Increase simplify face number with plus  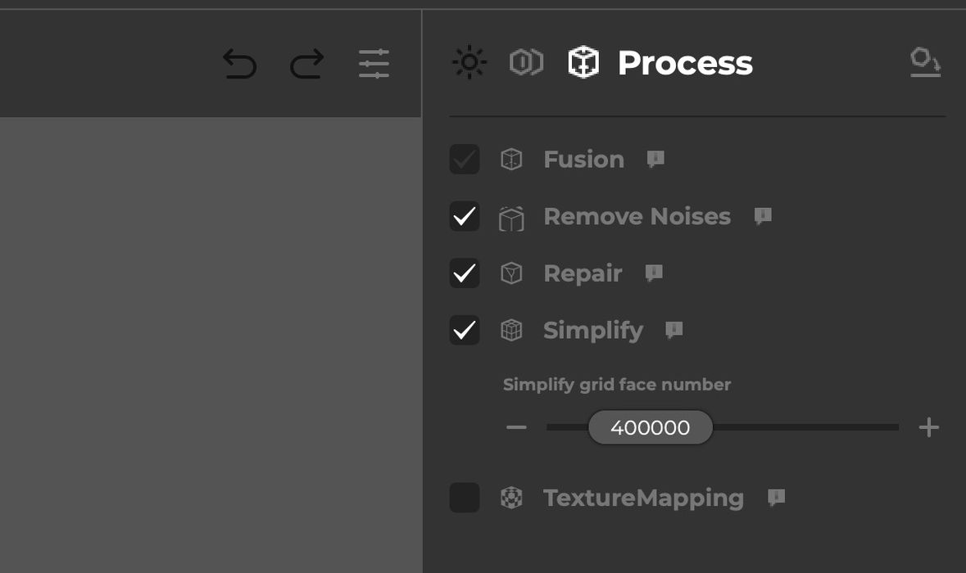(x=928, y=427)
